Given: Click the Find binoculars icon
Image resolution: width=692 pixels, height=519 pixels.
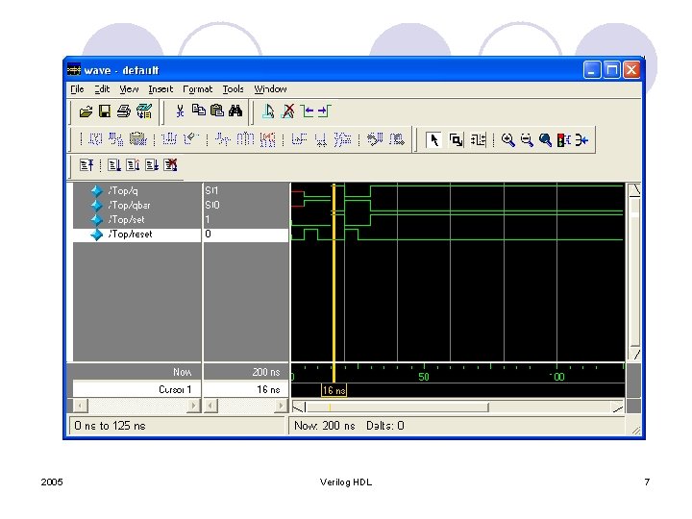Looking at the screenshot, I should point(235,111).
